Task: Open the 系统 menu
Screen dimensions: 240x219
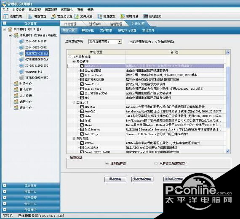Action: pyautogui.click(x=5, y=10)
